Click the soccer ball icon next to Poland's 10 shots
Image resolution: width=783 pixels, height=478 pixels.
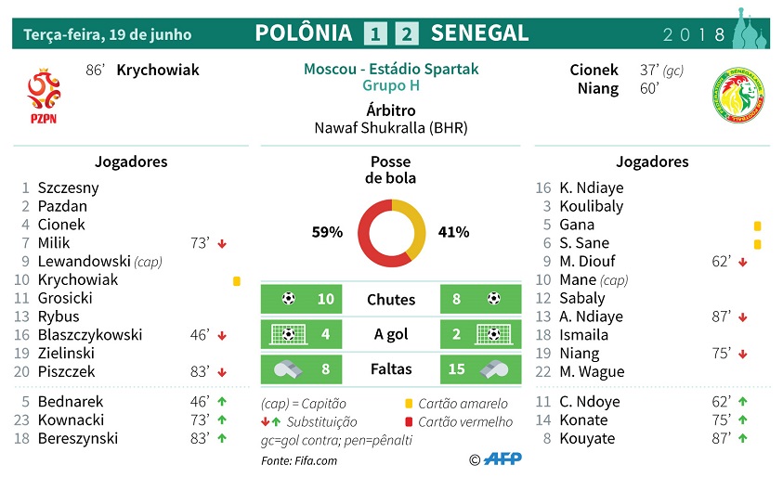click(x=289, y=298)
